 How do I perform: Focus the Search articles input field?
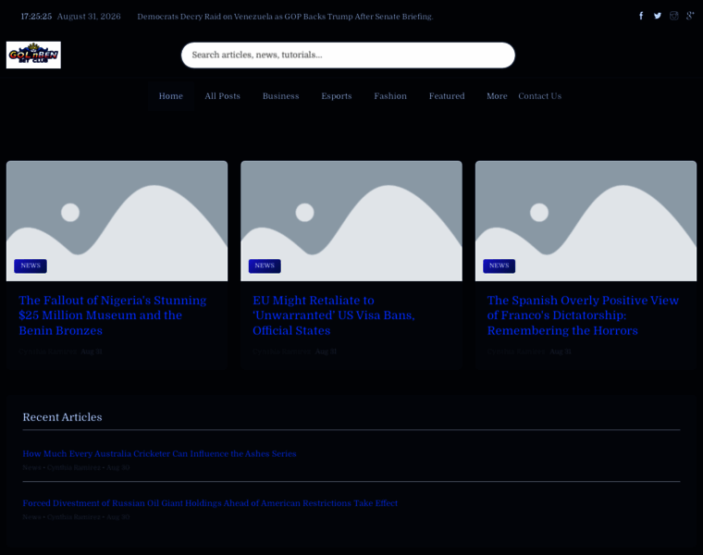point(348,55)
